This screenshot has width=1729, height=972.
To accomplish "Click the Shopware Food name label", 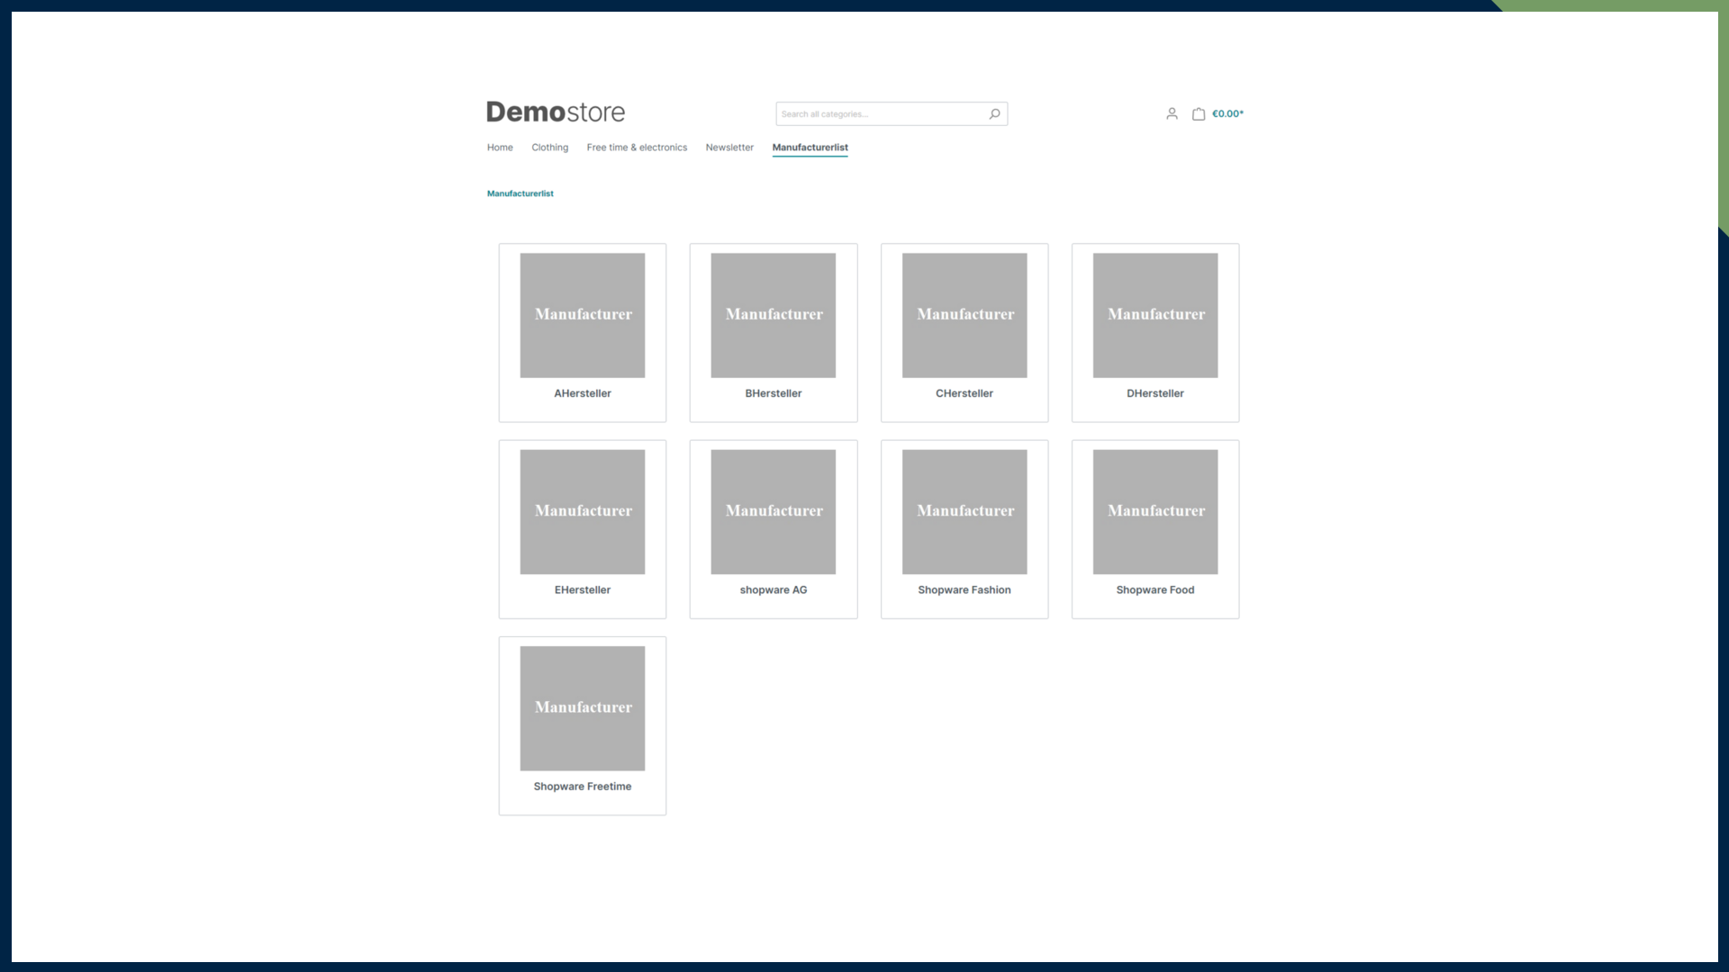I will point(1155,590).
